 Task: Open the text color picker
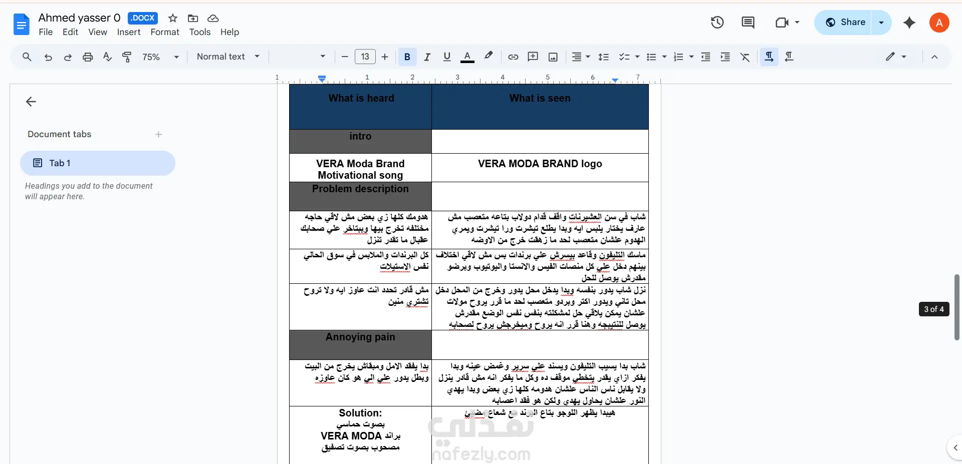pos(467,57)
